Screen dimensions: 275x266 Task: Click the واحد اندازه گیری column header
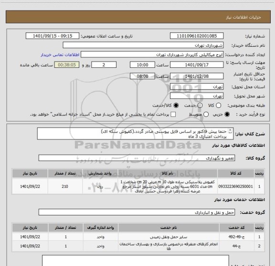coord(100,228)
